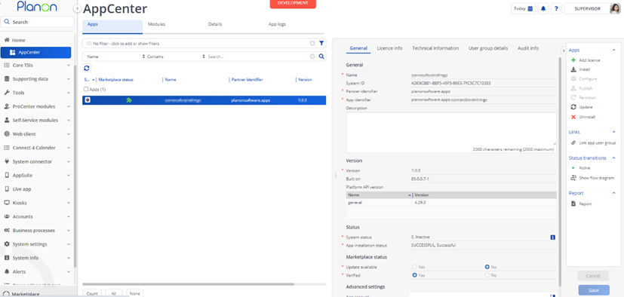Click the search magnifier icon
The height and width of the screenshot is (297, 624).
(x=321, y=57)
